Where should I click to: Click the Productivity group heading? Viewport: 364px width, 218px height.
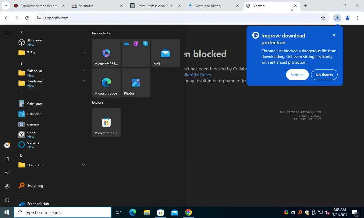pos(101,33)
